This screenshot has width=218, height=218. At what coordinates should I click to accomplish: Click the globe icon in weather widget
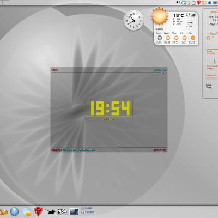[188, 15]
